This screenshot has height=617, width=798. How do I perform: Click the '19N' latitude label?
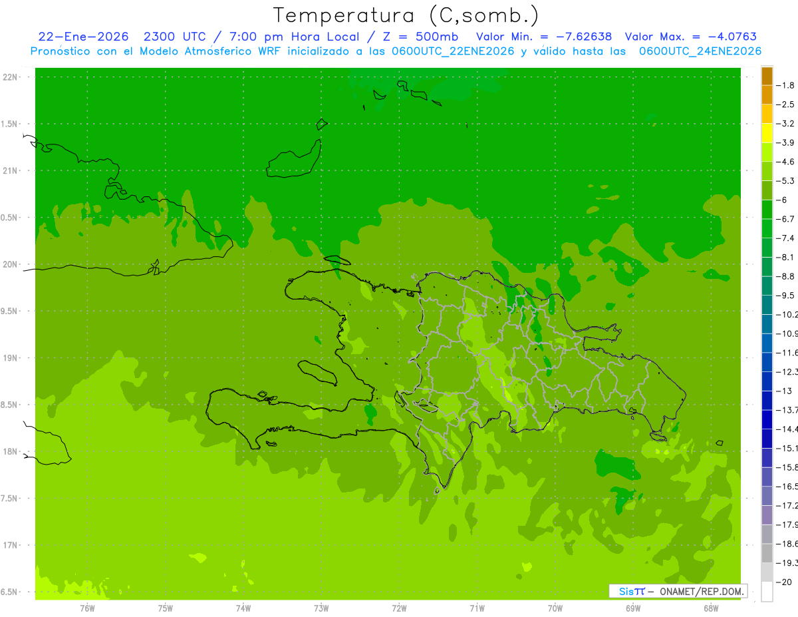click(x=11, y=357)
